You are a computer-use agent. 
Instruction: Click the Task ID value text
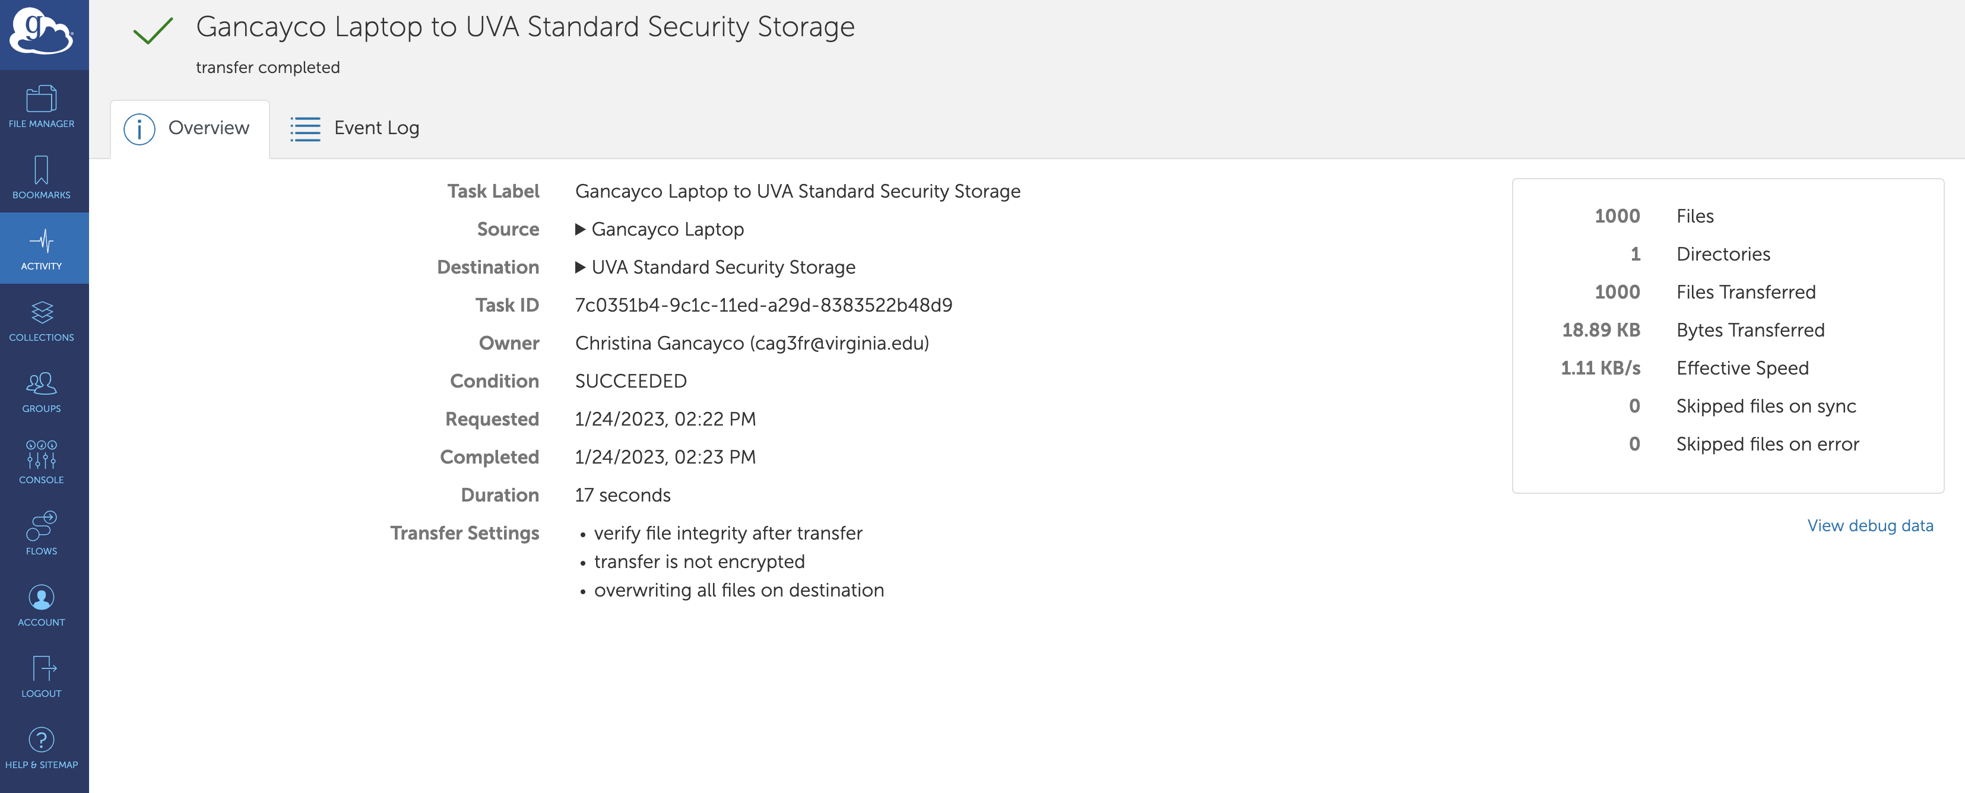[763, 305]
